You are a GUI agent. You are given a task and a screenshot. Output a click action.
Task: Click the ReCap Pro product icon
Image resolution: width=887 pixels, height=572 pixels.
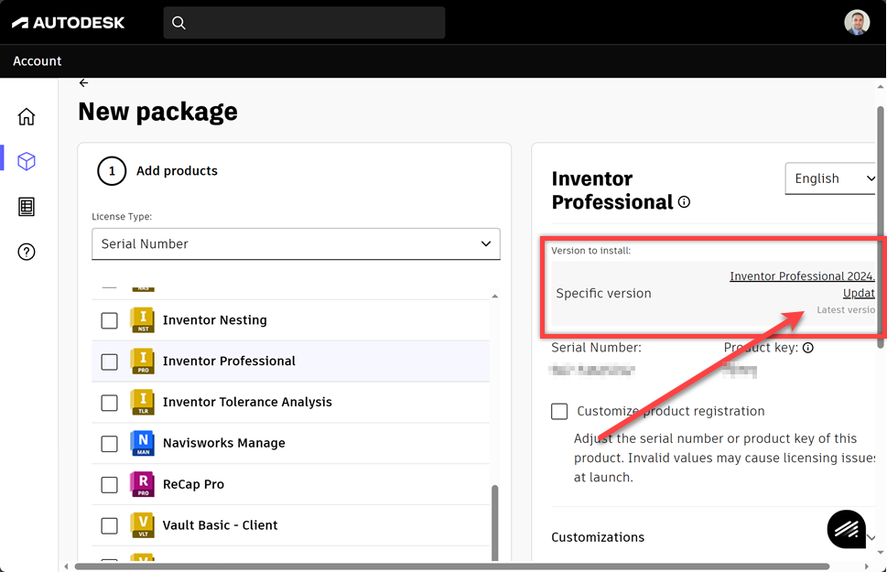142,484
